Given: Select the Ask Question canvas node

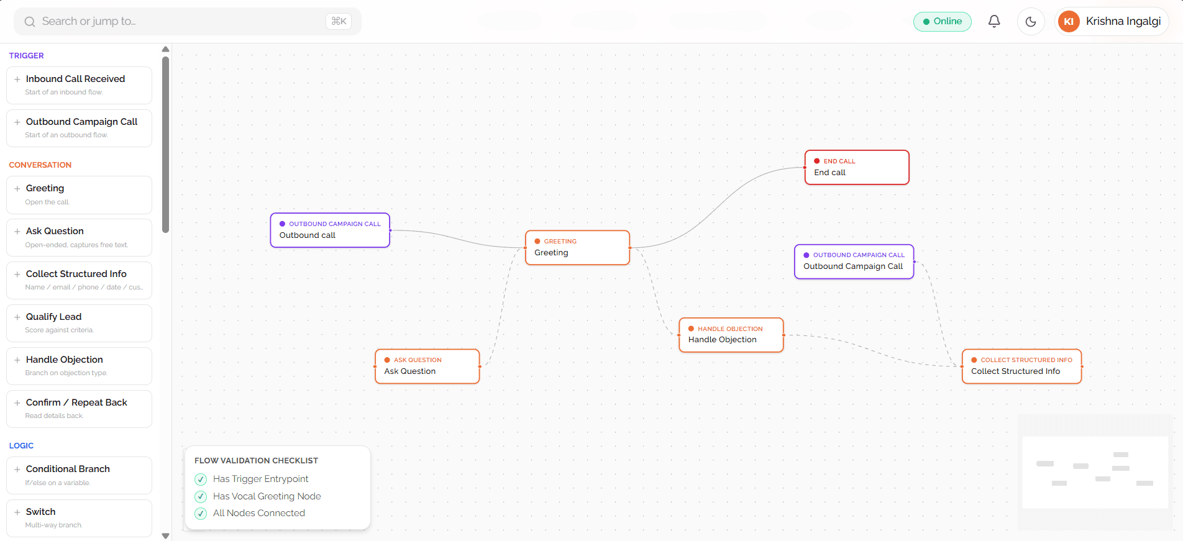Looking at the screenshot, I should pyautogui.click(x=427, y=366).
